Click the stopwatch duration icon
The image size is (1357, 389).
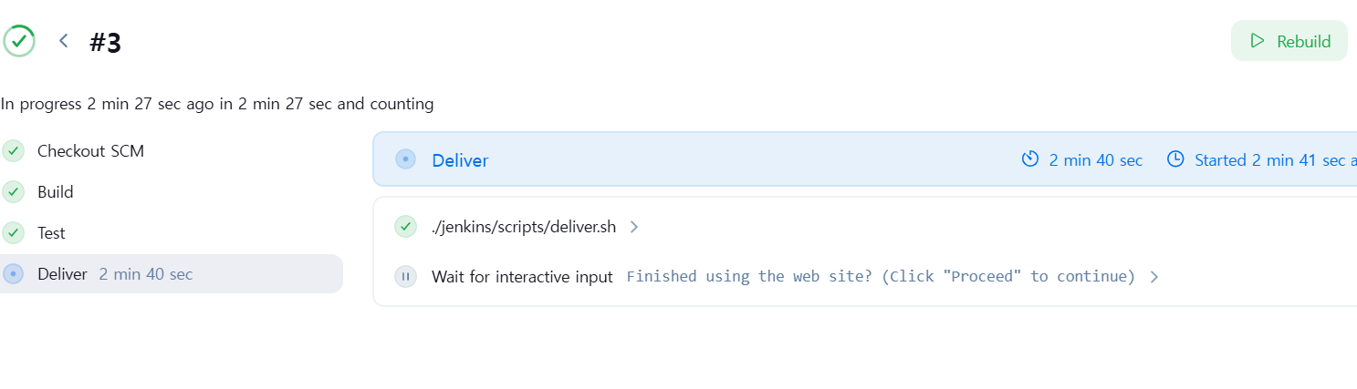click(1030, 160)
